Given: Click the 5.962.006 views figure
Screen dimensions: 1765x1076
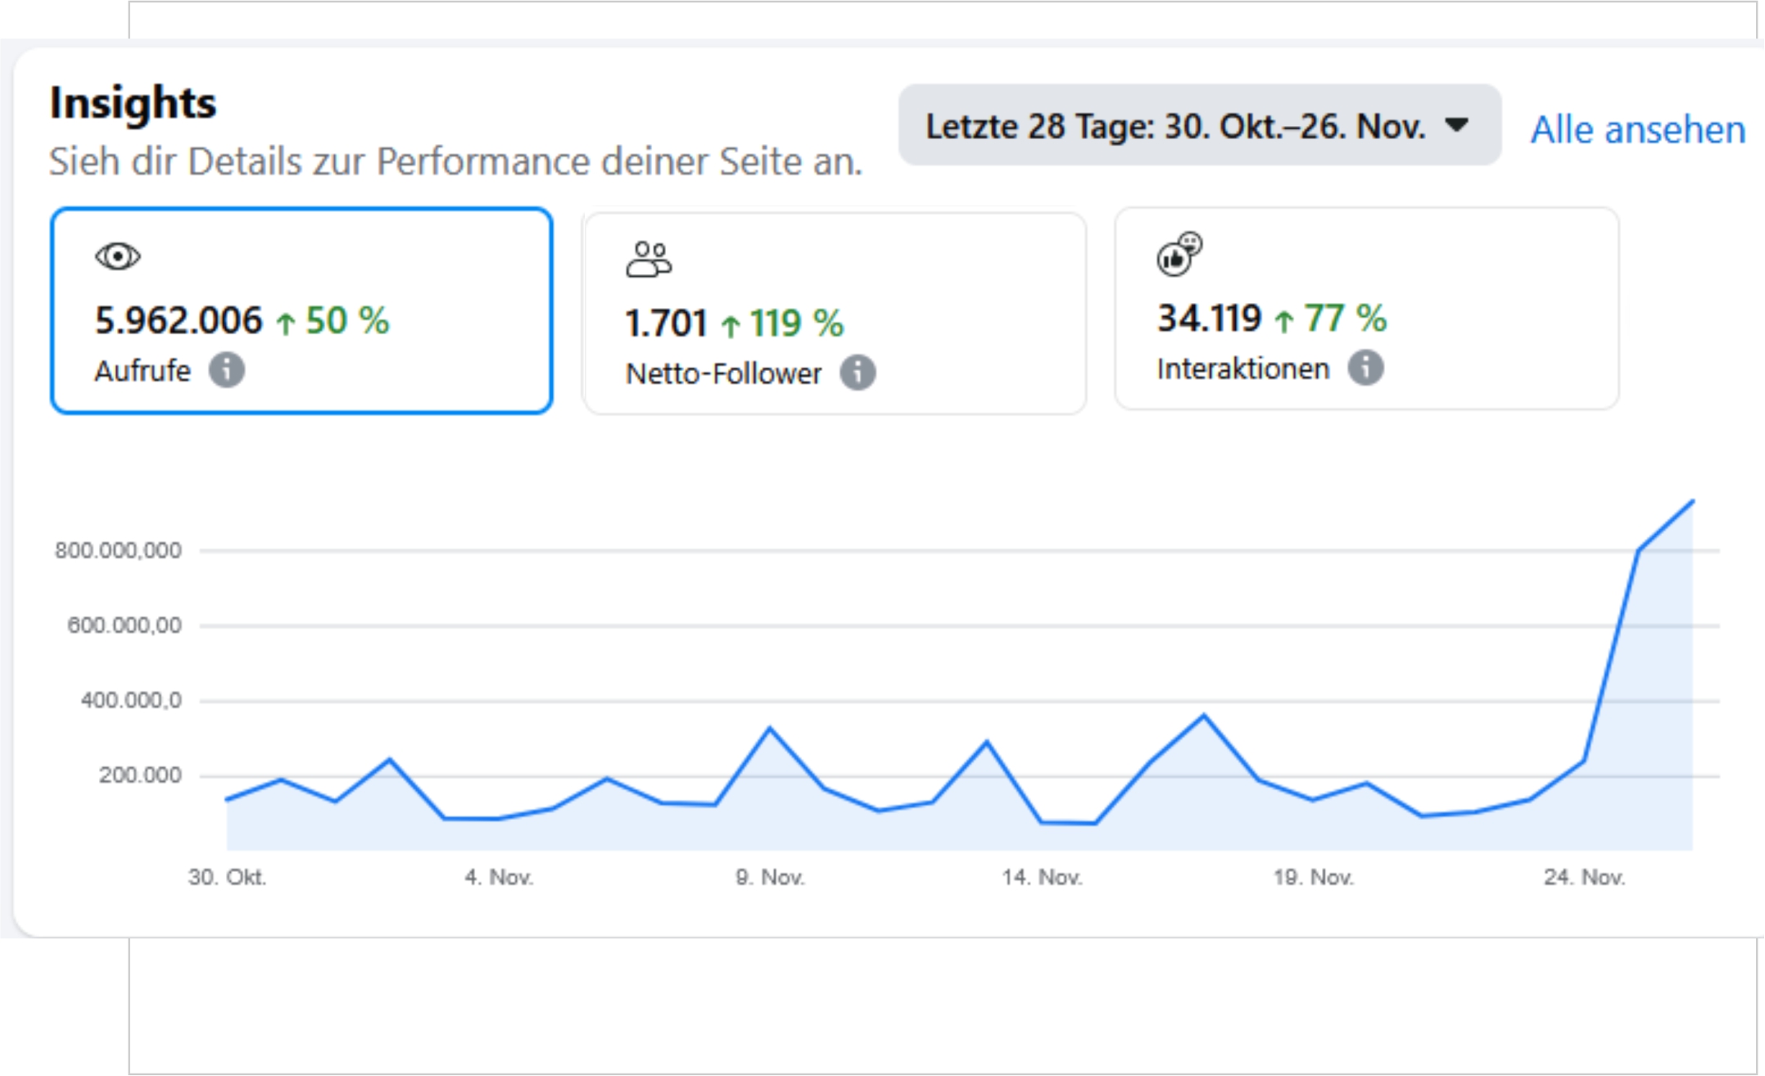Looking at the screenshot, I should pyautogui.click(x=179, y=320).
